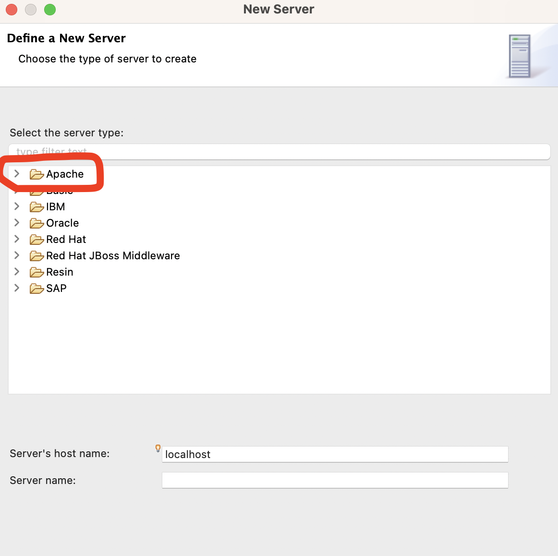Image resolution: width=558 pixels, height=556 pixels.
Task: Zoom the New Server window green button
Action: [50, 10]
